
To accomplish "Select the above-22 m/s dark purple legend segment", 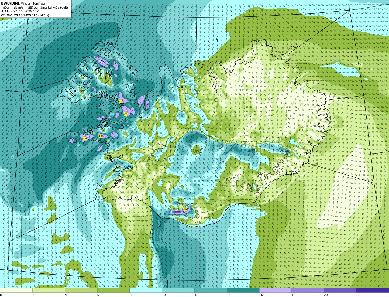I will (373, 291).
